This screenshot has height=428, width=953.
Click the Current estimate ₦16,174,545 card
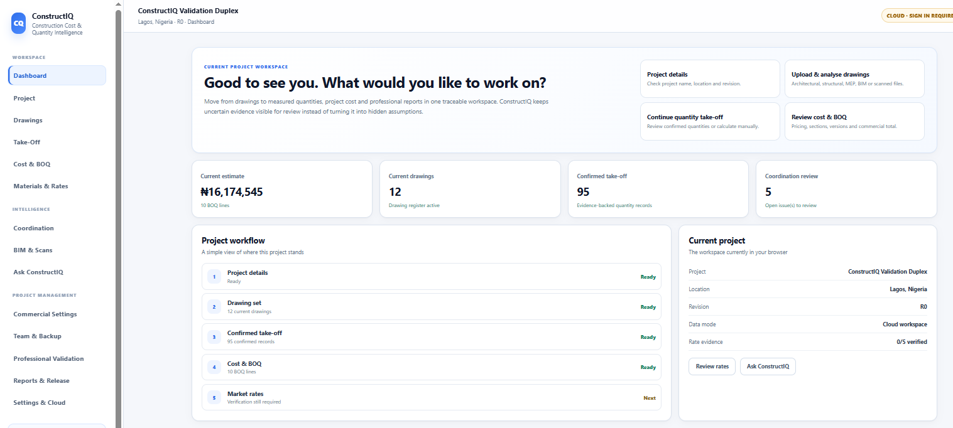pos(282,189)
